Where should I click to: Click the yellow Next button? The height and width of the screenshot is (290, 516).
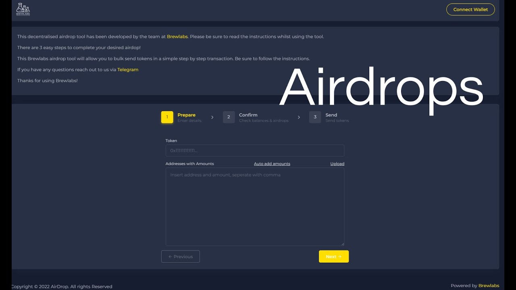pos(334,257)
